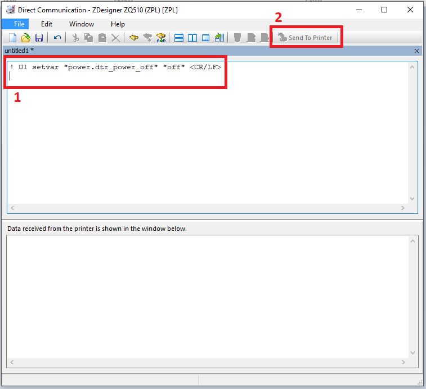Minimize the Direct Communication window
The height and width of the screenshot is (389, 426).
coord(359,10)
